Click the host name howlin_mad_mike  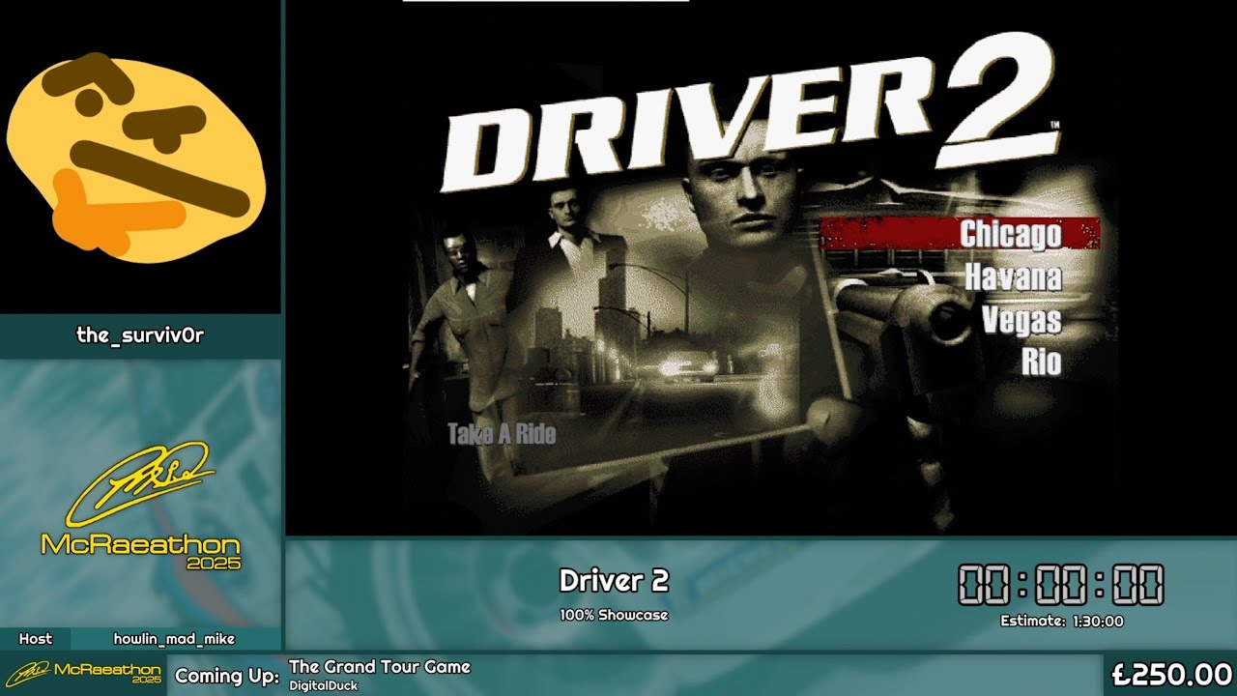tap(174, 639)
